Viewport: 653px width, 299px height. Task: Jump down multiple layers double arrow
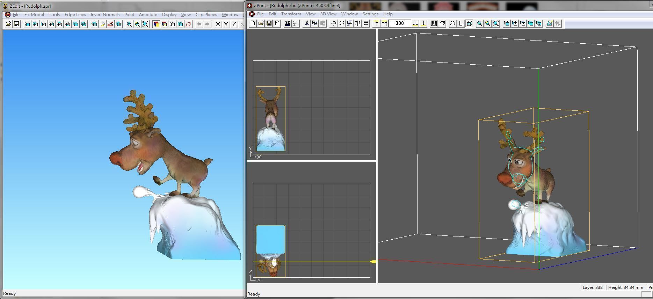(x=415, y=23)
